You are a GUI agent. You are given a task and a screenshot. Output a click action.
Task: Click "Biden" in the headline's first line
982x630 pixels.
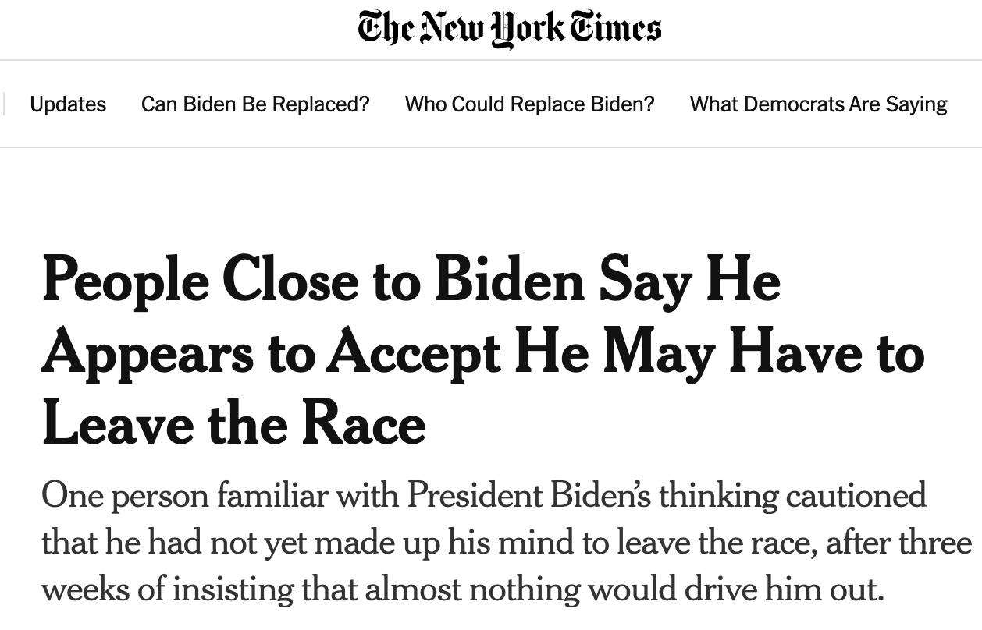coord(509,280)
